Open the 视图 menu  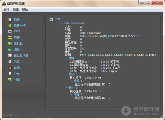(x=16, y=10)
